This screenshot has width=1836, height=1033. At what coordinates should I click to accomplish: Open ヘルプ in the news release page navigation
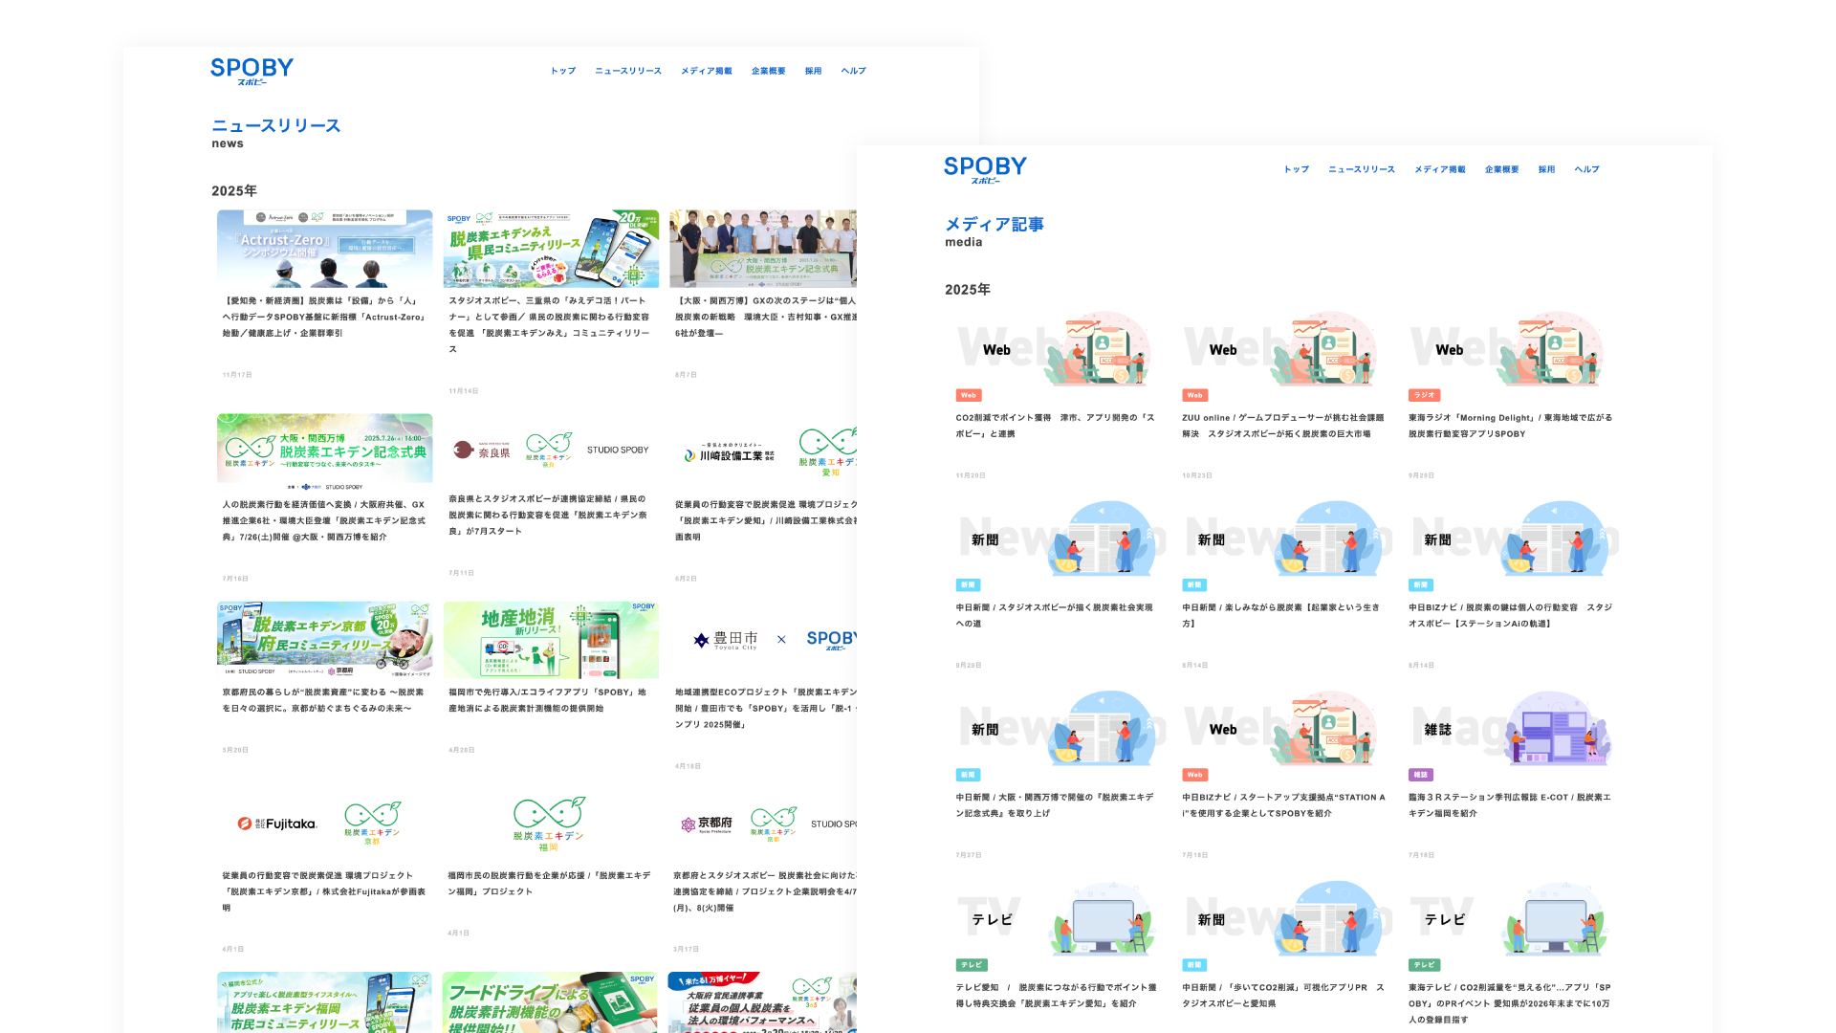tap(853, 71)
